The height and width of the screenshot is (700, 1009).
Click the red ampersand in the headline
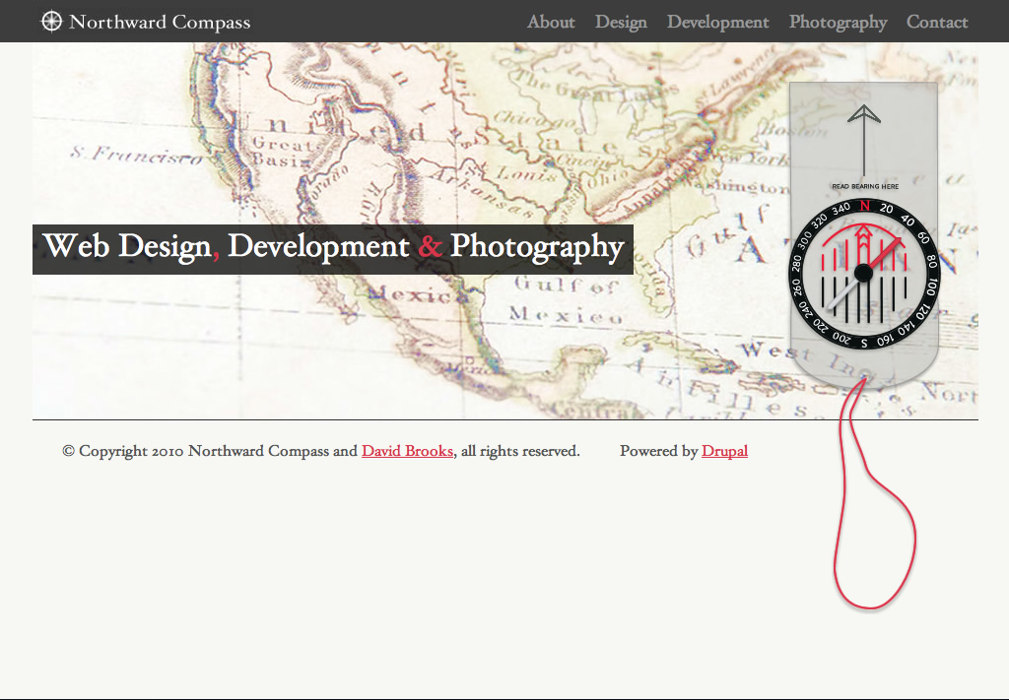(x=430, y=247)
